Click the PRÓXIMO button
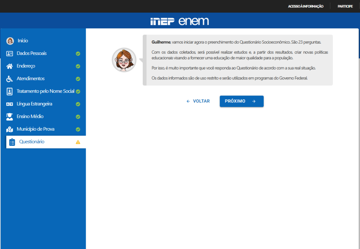This screenshot has width=360, height=249. [x=242, y=101]
